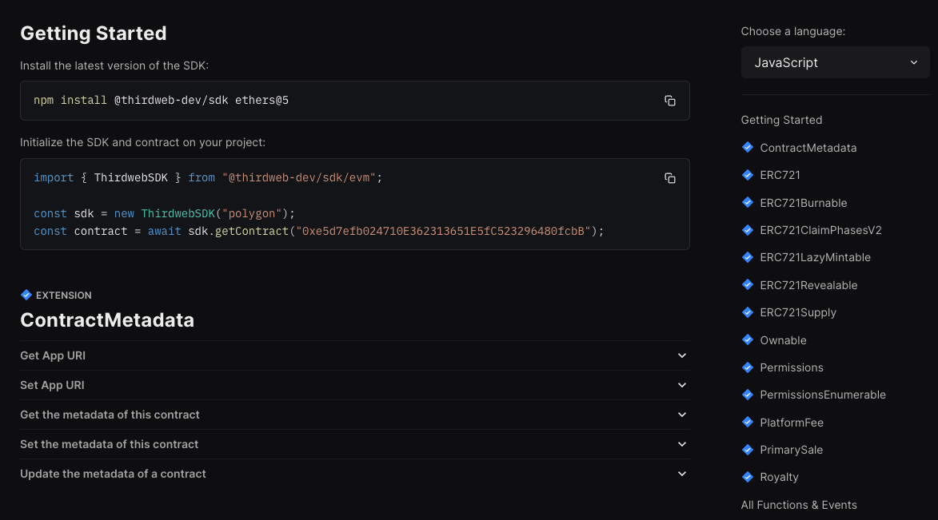The width and height of the screenshot is (938, 520).
Task: Click the diamond icon beside EXTENSION label
Action: pos(26,295)
